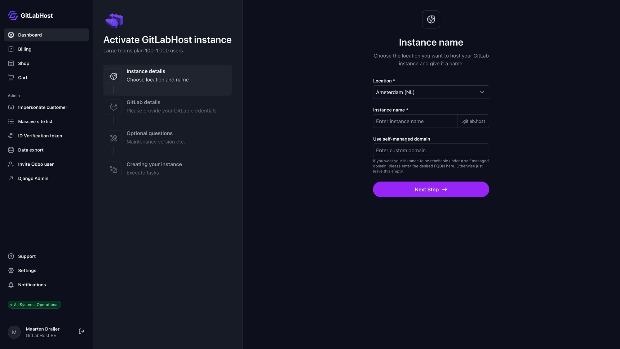Open the Cart icon
This screenshot has width=620, height=349.
(x=11, y=77)
